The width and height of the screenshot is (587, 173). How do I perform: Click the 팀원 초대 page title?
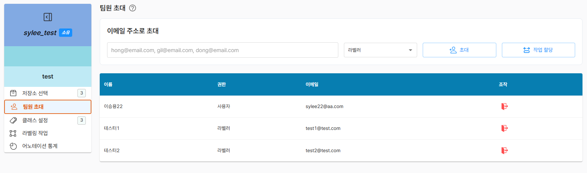pos(113,8)
